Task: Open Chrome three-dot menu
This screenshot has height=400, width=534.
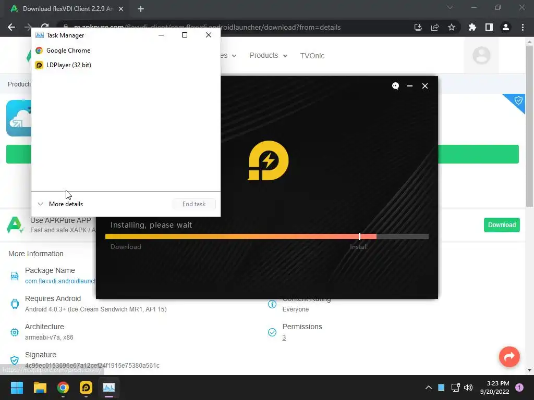Action: click(x=523, y=27)
